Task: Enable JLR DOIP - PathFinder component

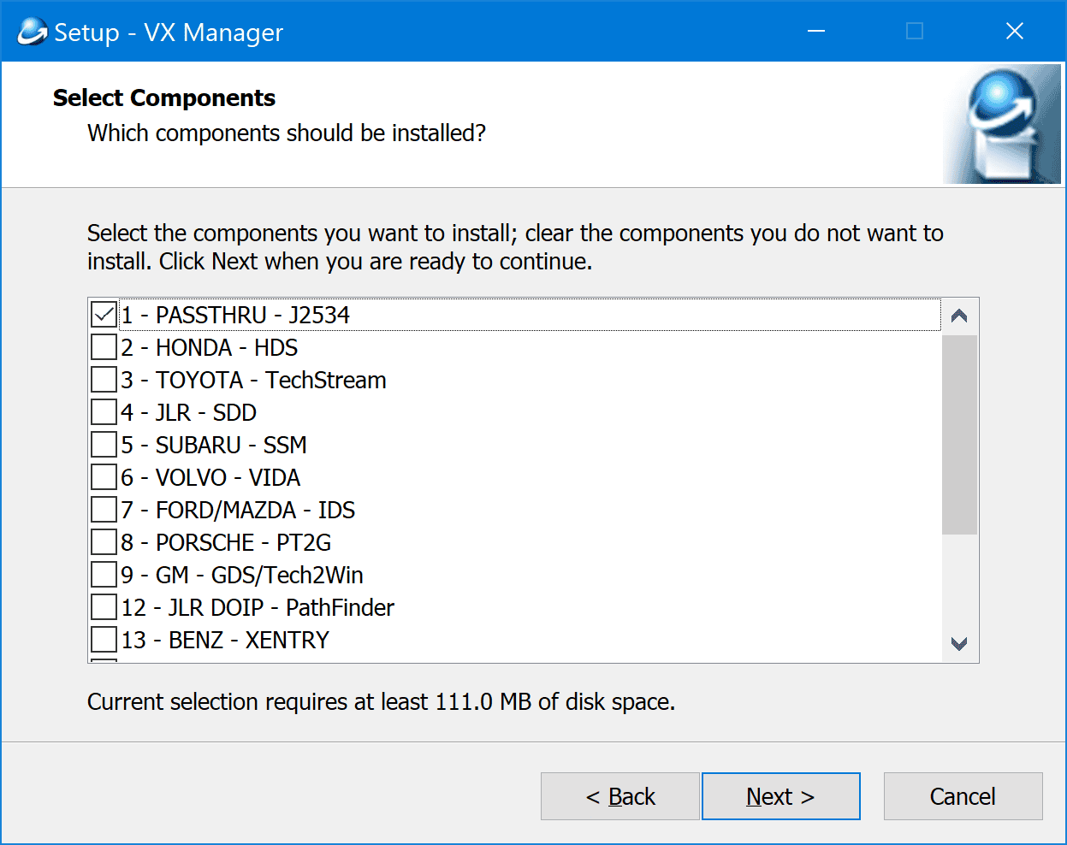Action: tap(104, 607)
